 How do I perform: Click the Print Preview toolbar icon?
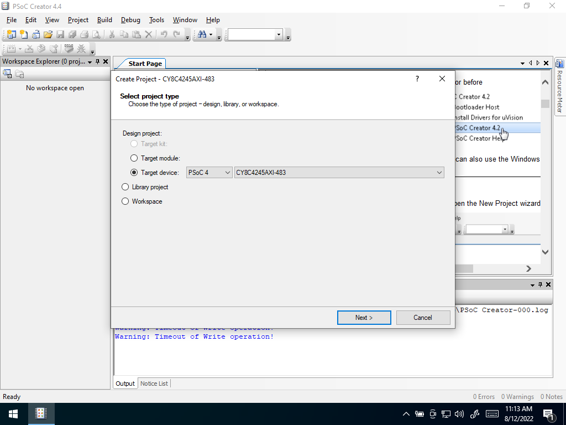[96, 34]
